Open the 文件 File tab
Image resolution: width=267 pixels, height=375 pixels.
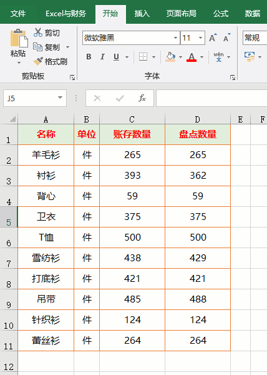click(x=18, y=14)
